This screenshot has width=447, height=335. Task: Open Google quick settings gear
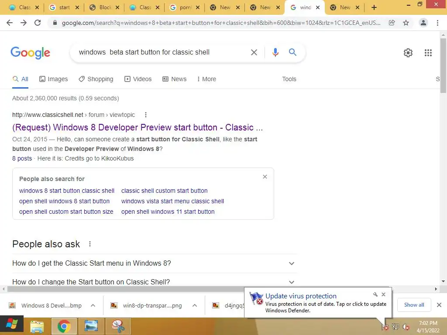click(x=408, y=53)
